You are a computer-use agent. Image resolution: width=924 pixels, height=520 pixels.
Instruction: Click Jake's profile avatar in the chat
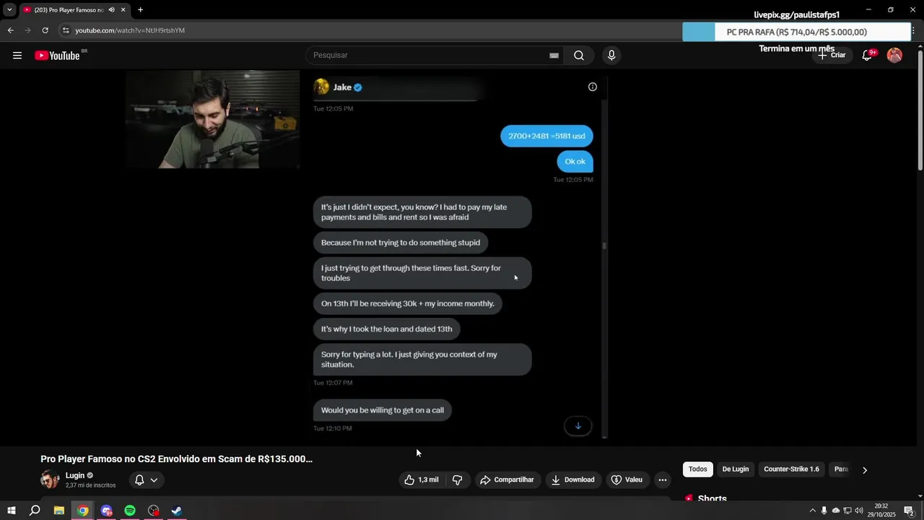click(x=321, y=87)
